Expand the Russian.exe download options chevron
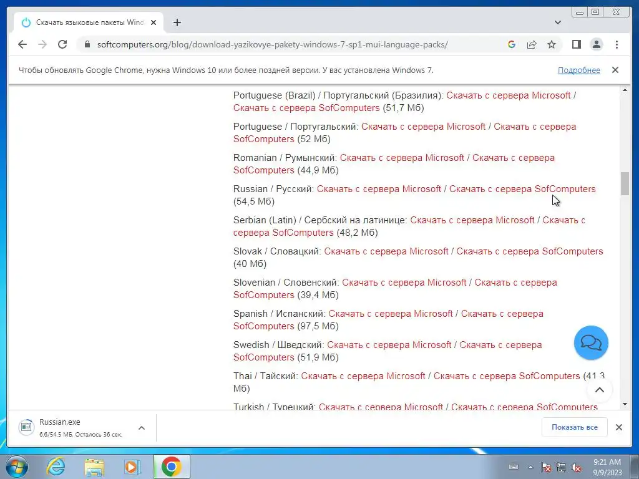The width and height of the screenshot is (639, 479). 142,428
